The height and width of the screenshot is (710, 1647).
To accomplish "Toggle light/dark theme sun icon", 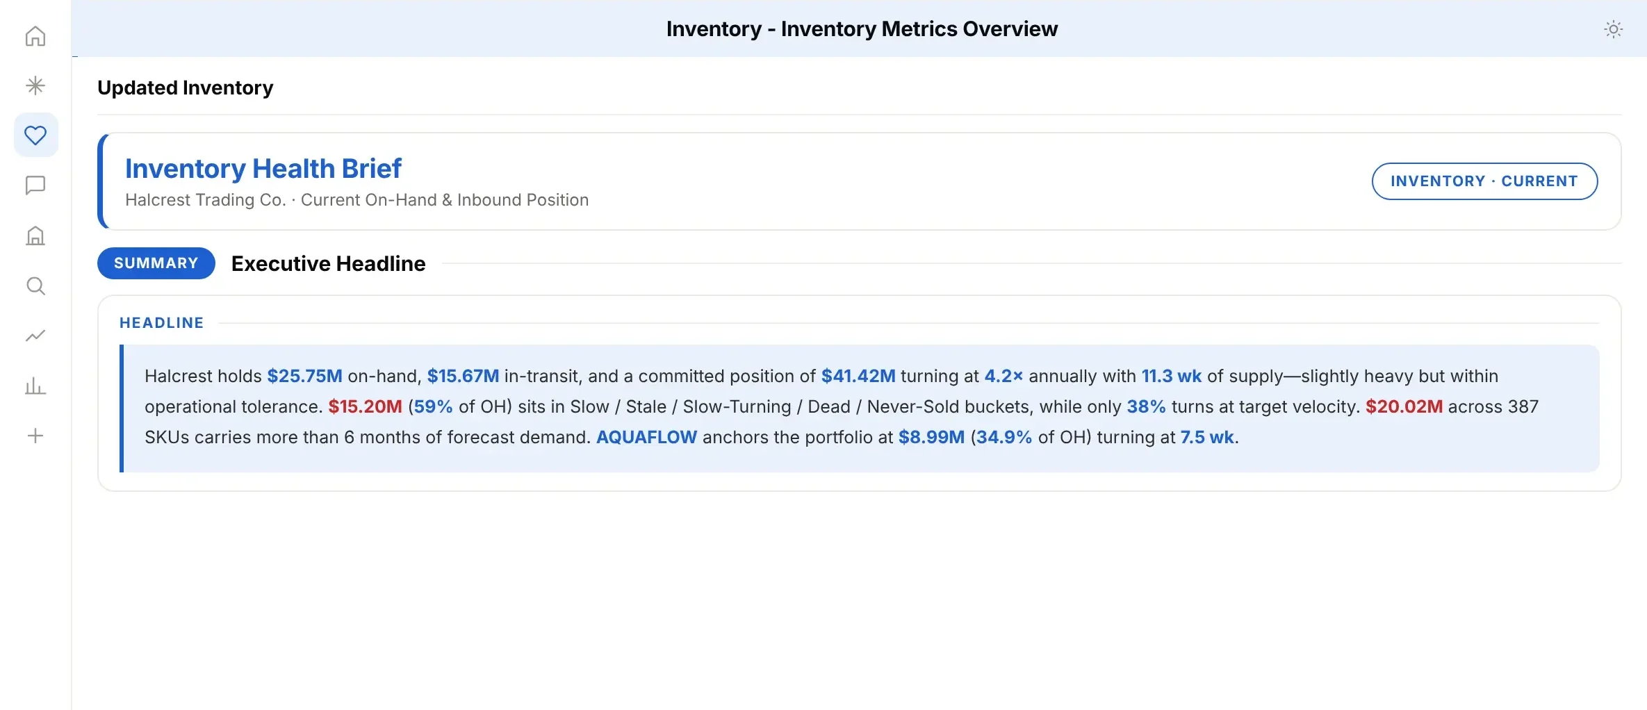I will (x=1613, y=29).
